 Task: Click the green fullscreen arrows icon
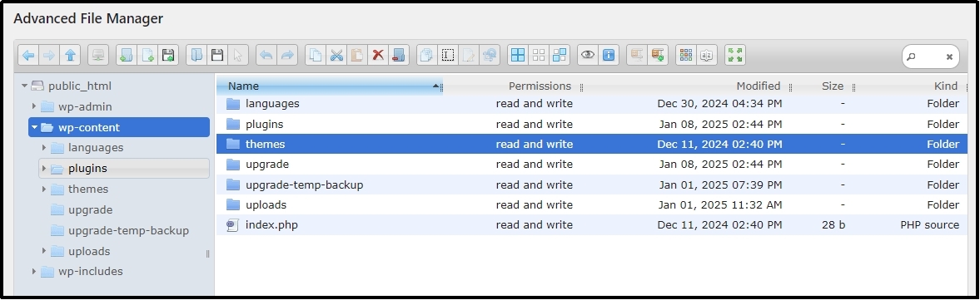coord(735,55)
